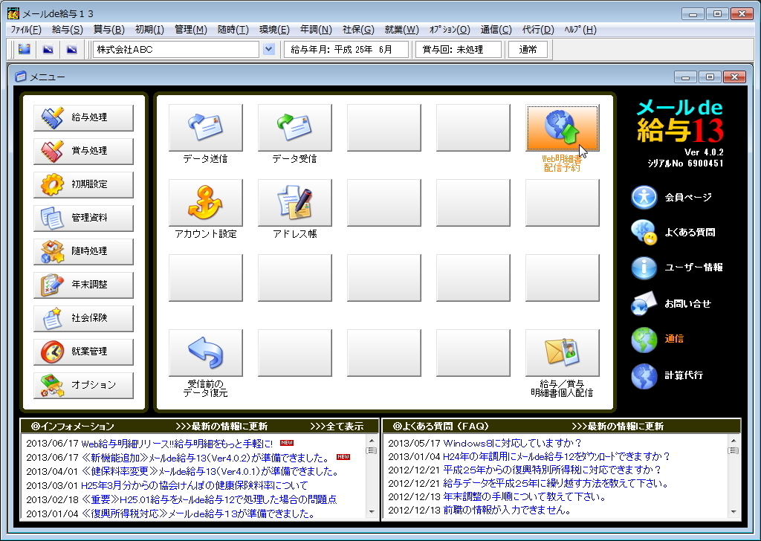The width and height of the screenshot is (761, 541).
Task: Open 前職の情報が入力できません FAQ link
Action: (x=507, y=510)
